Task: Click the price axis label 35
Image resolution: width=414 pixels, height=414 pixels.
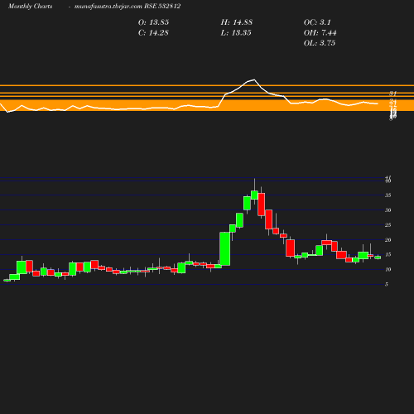Action: click(388, 195)
